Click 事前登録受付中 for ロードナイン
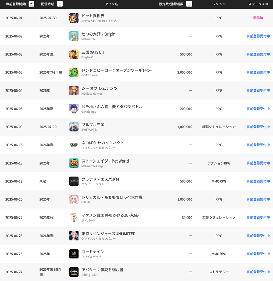This screenshot has width=273, height=281. (x=258, y=254)
